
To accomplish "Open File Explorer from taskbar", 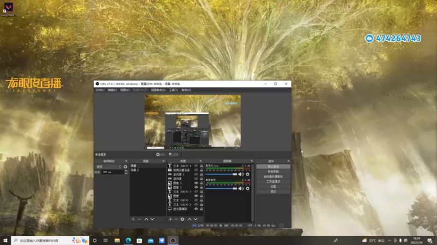I will point(117,240).
